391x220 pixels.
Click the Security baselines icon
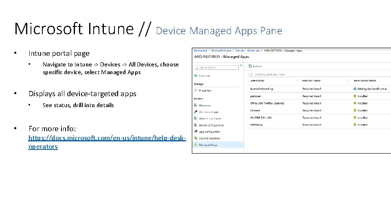(196, 138)
